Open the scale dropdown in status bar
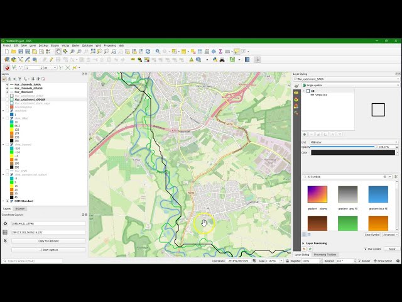Image resolution: width=402 pixels, height=302 pixels. (x=281, y=261)
